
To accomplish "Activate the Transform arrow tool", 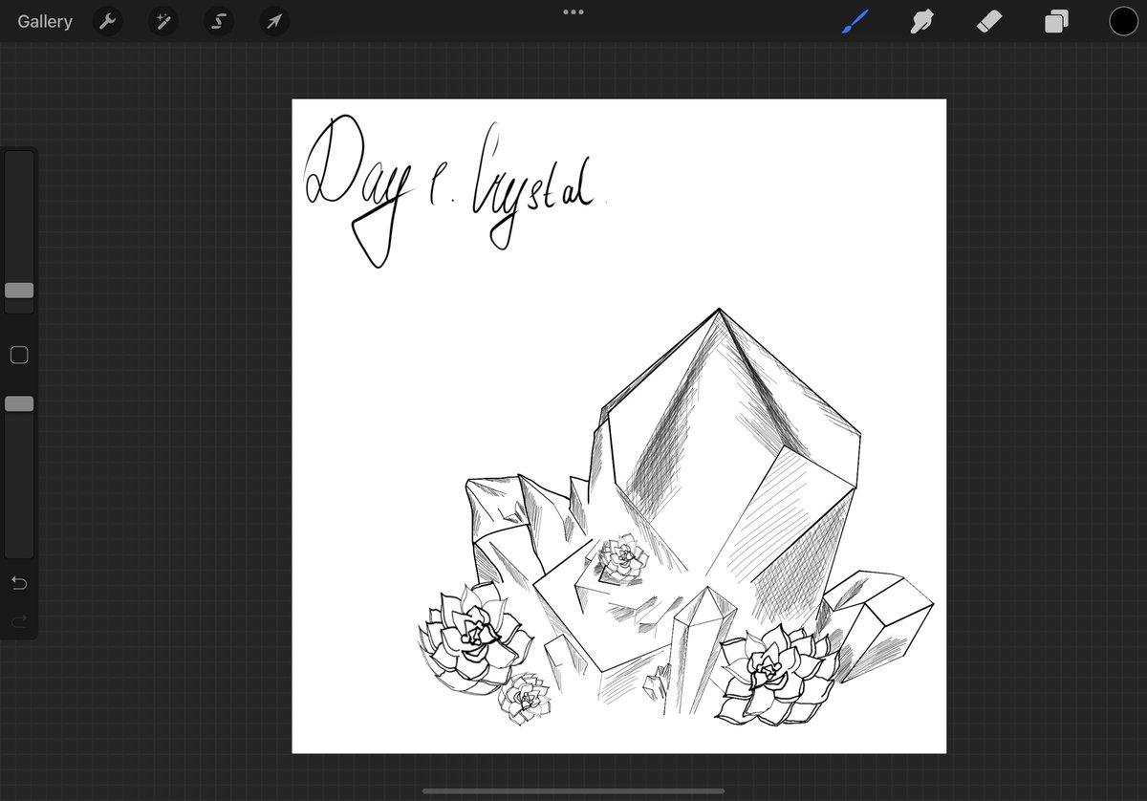I will point(275,21).
